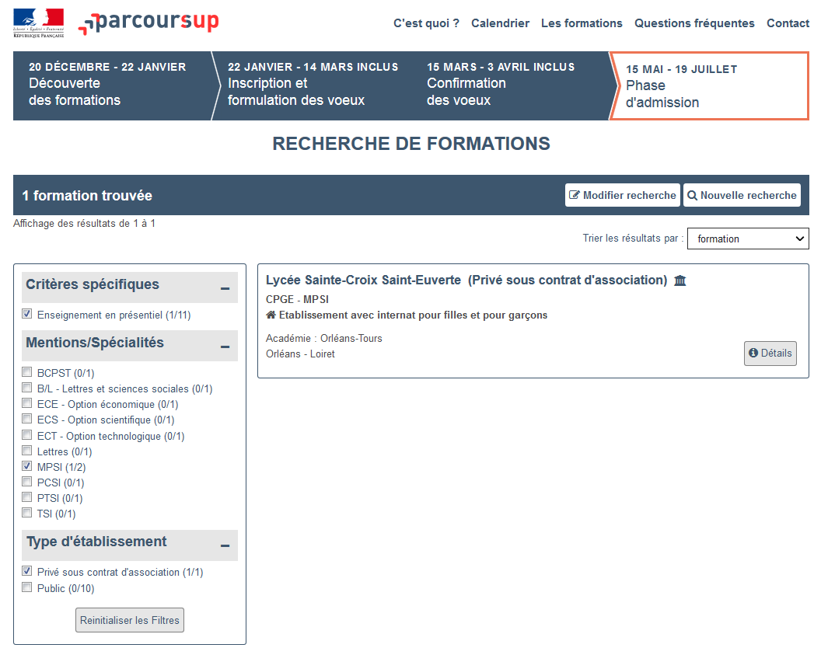This screenshot has width=814, height=648.
Task: Click the house icon for internat info
Action: click(271, 315)
